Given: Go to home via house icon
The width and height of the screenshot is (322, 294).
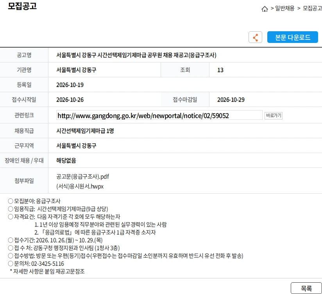Looking at the screenshot, I should coord(265,9).
